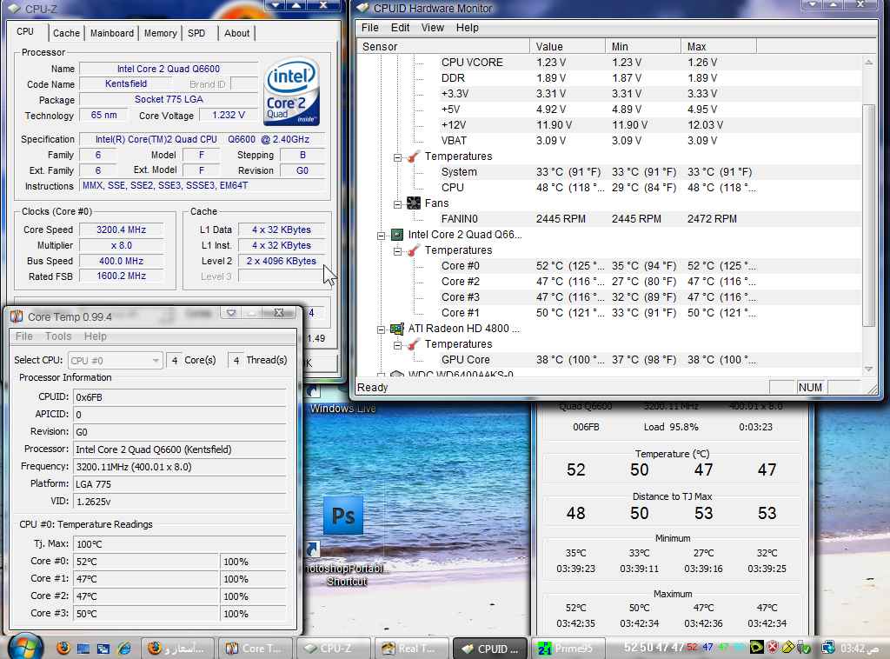Collapse Temperatures under Intel Core 2 Quad
This screenshot has width=890, height=659.
(397, 251)
